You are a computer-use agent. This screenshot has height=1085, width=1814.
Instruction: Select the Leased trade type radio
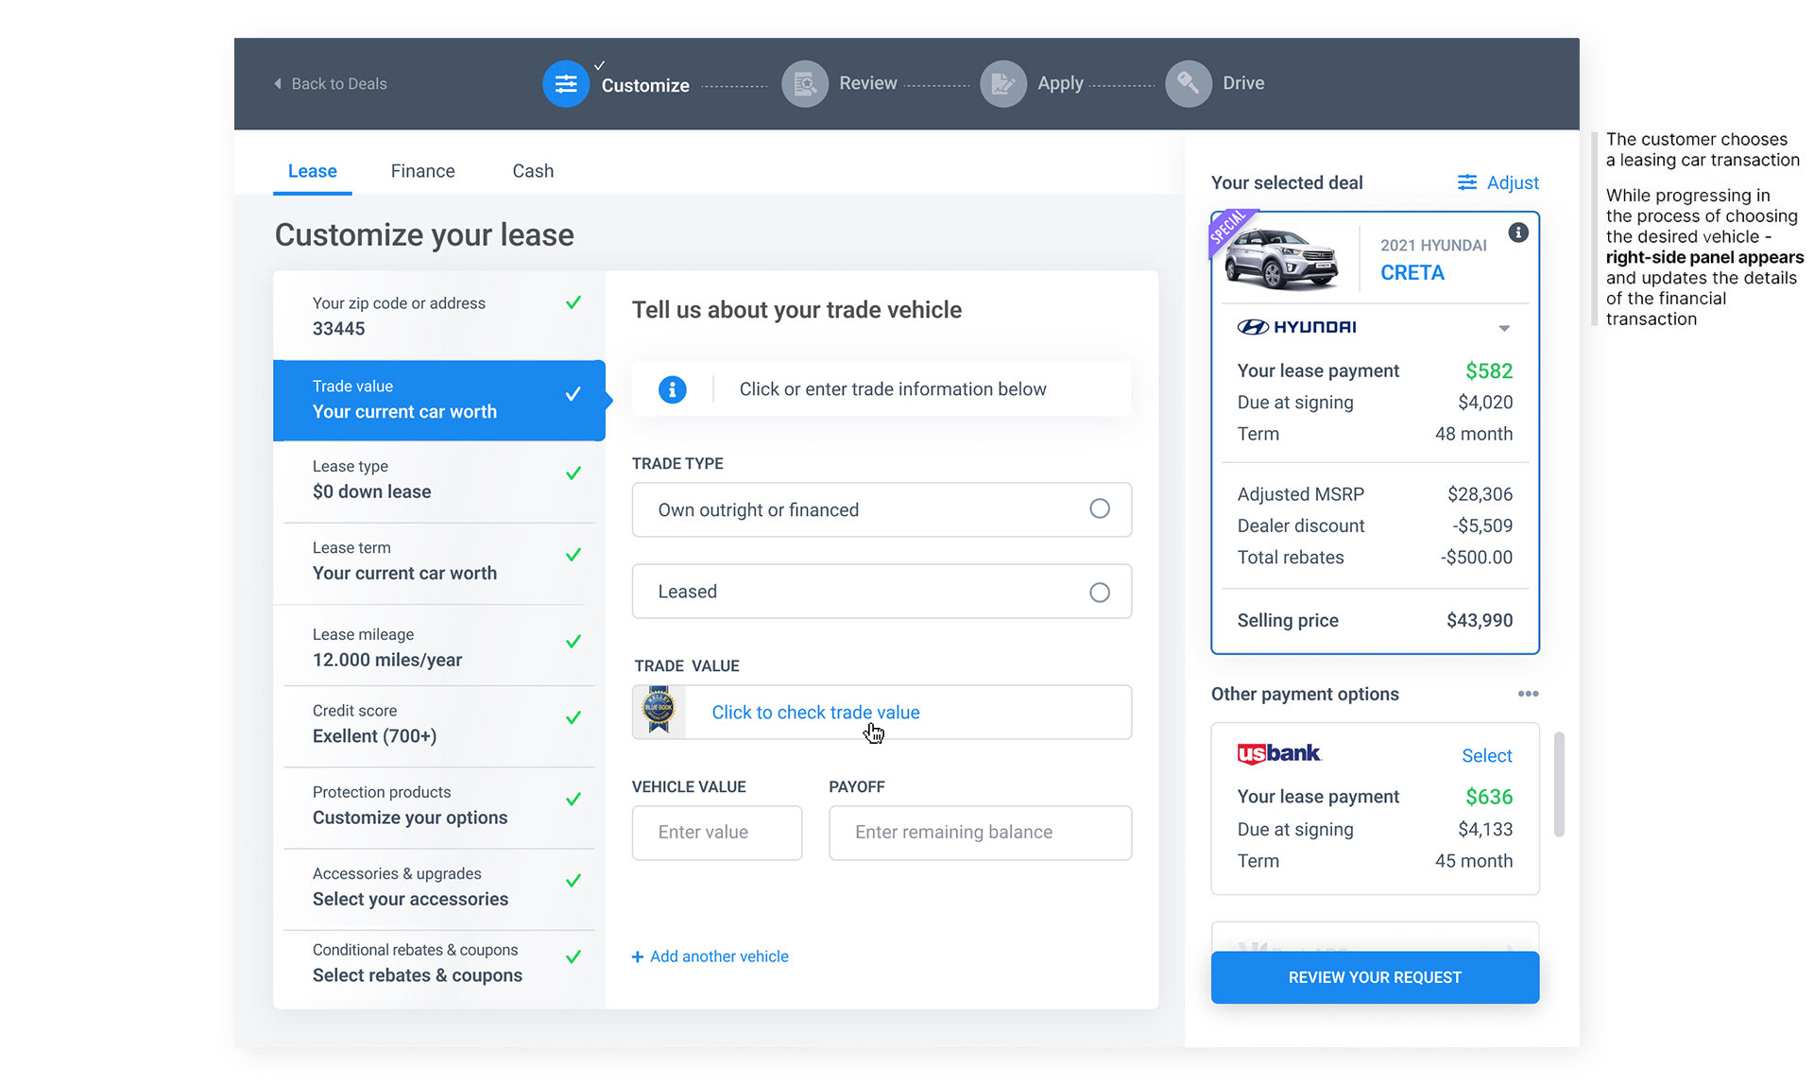1099,593
